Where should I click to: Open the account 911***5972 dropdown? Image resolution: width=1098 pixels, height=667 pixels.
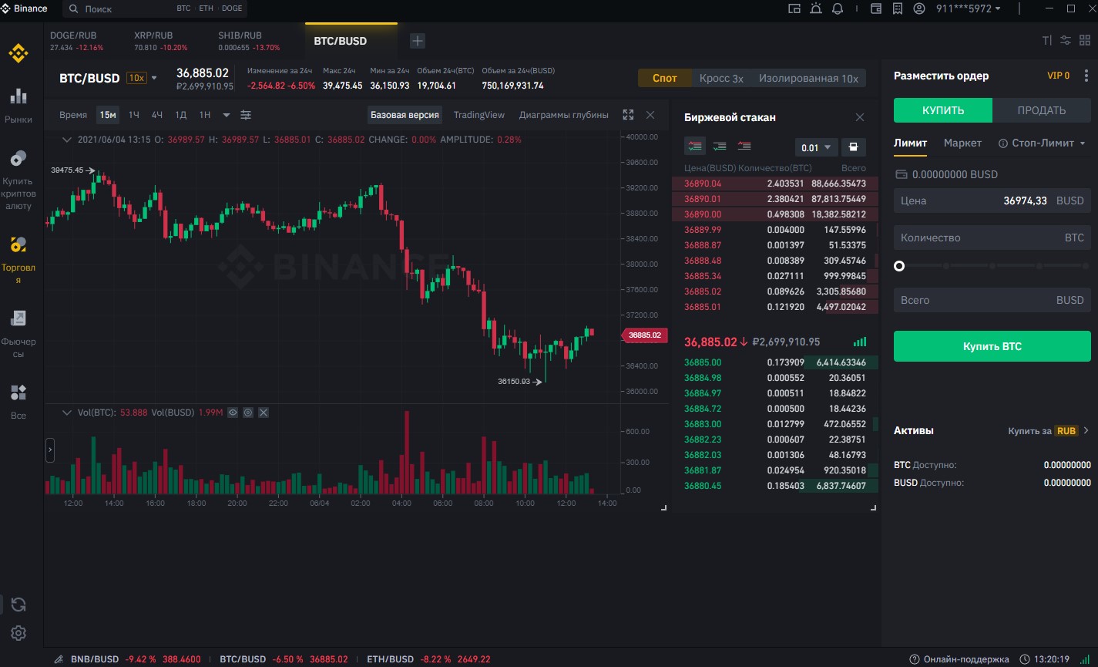coord(968,8)
